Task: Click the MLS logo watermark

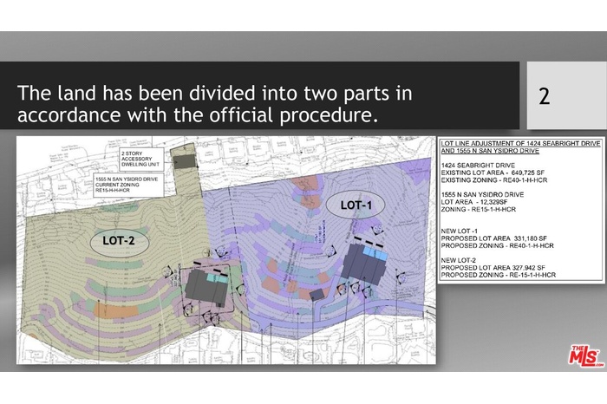Action: (584, 354)
